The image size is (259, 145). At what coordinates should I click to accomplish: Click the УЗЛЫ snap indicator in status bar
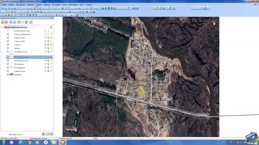tap(95, 139)
